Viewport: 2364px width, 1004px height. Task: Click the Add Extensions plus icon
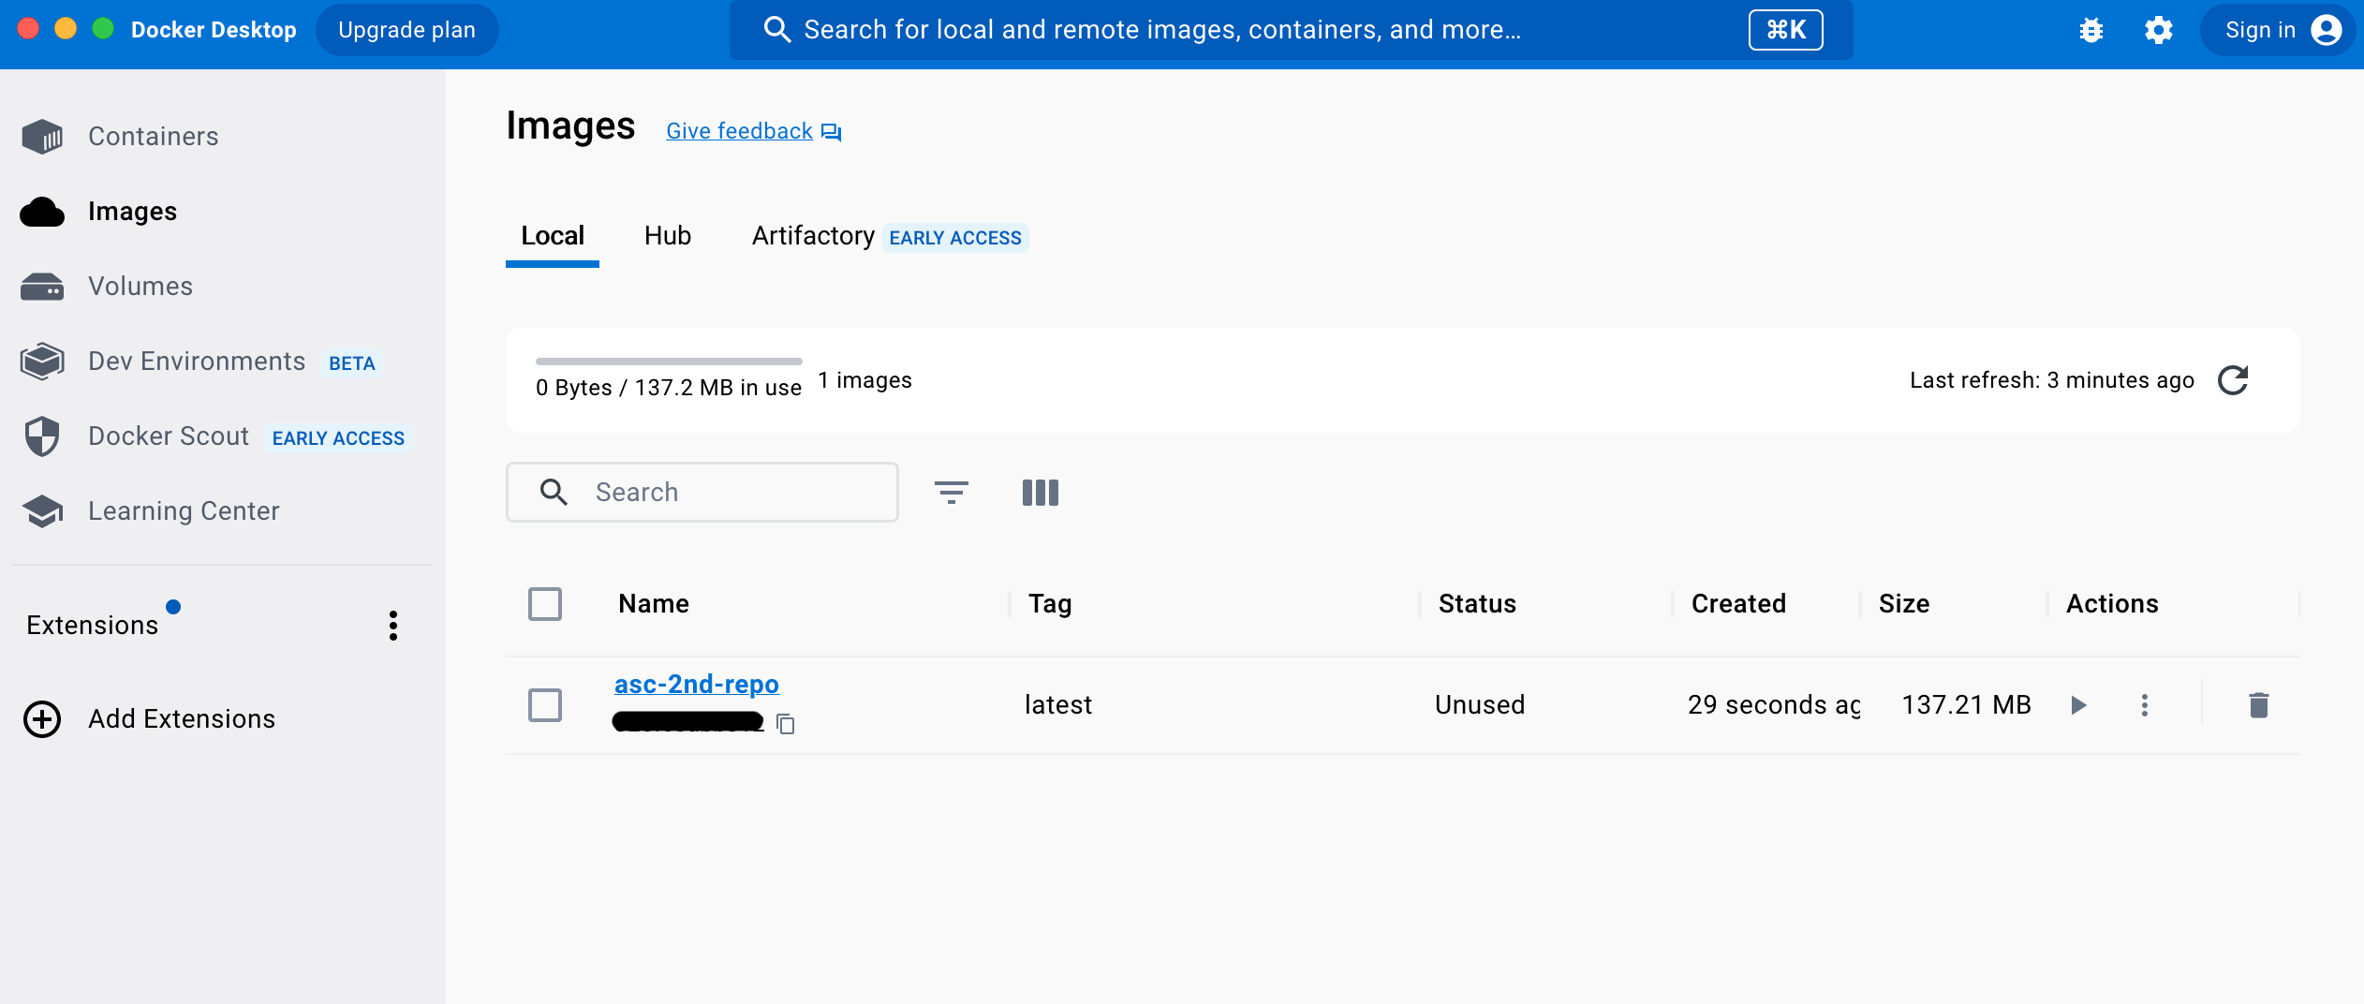42,719
